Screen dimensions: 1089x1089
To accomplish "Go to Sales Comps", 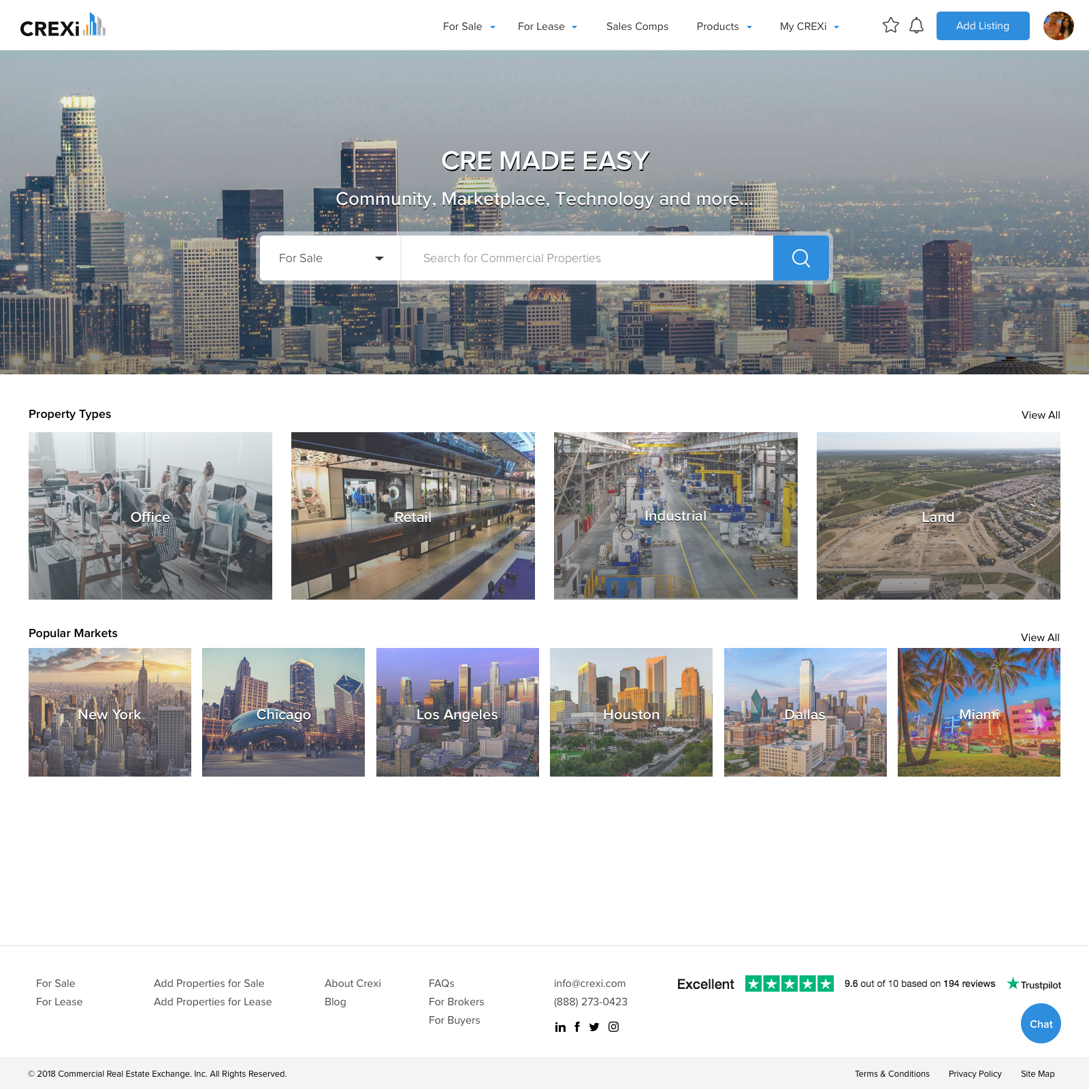I will [637, 27].
